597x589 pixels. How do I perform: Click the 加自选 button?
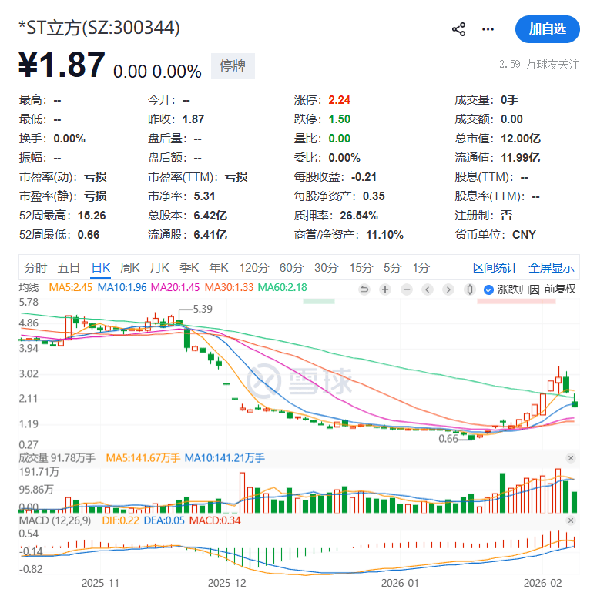(x=547, y=29)
